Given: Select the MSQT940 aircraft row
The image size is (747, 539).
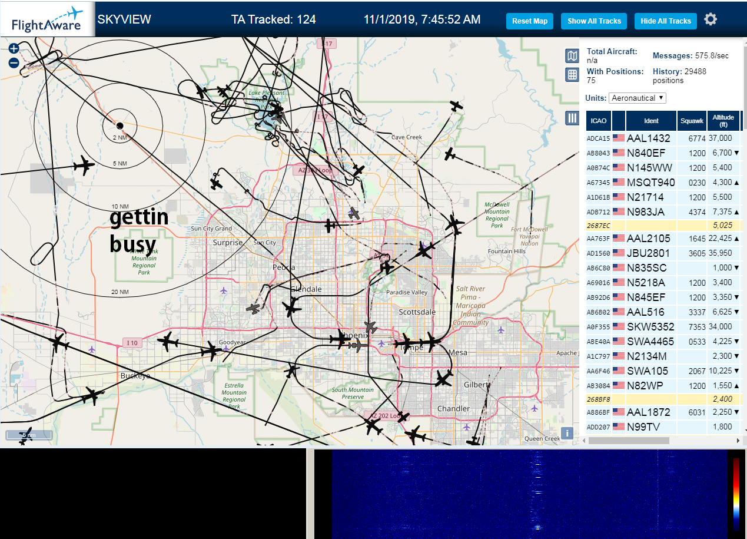Looking at the screenshot, I should pyautogui.click(x=663, y=182).
